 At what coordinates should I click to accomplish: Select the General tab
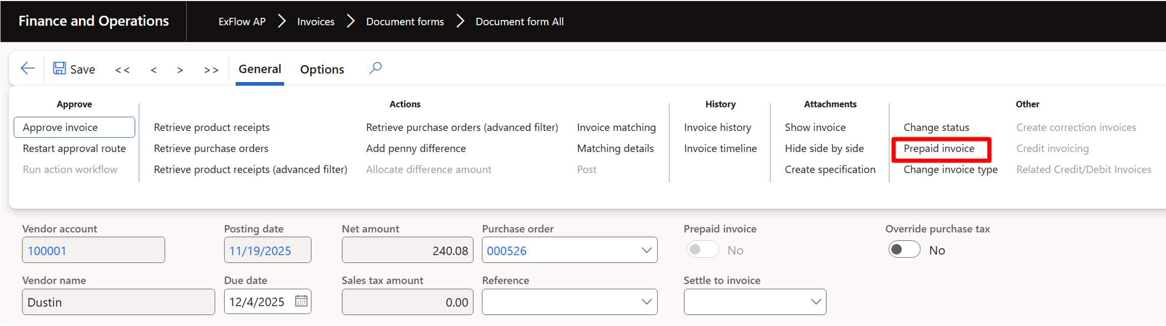pos(260,69)
